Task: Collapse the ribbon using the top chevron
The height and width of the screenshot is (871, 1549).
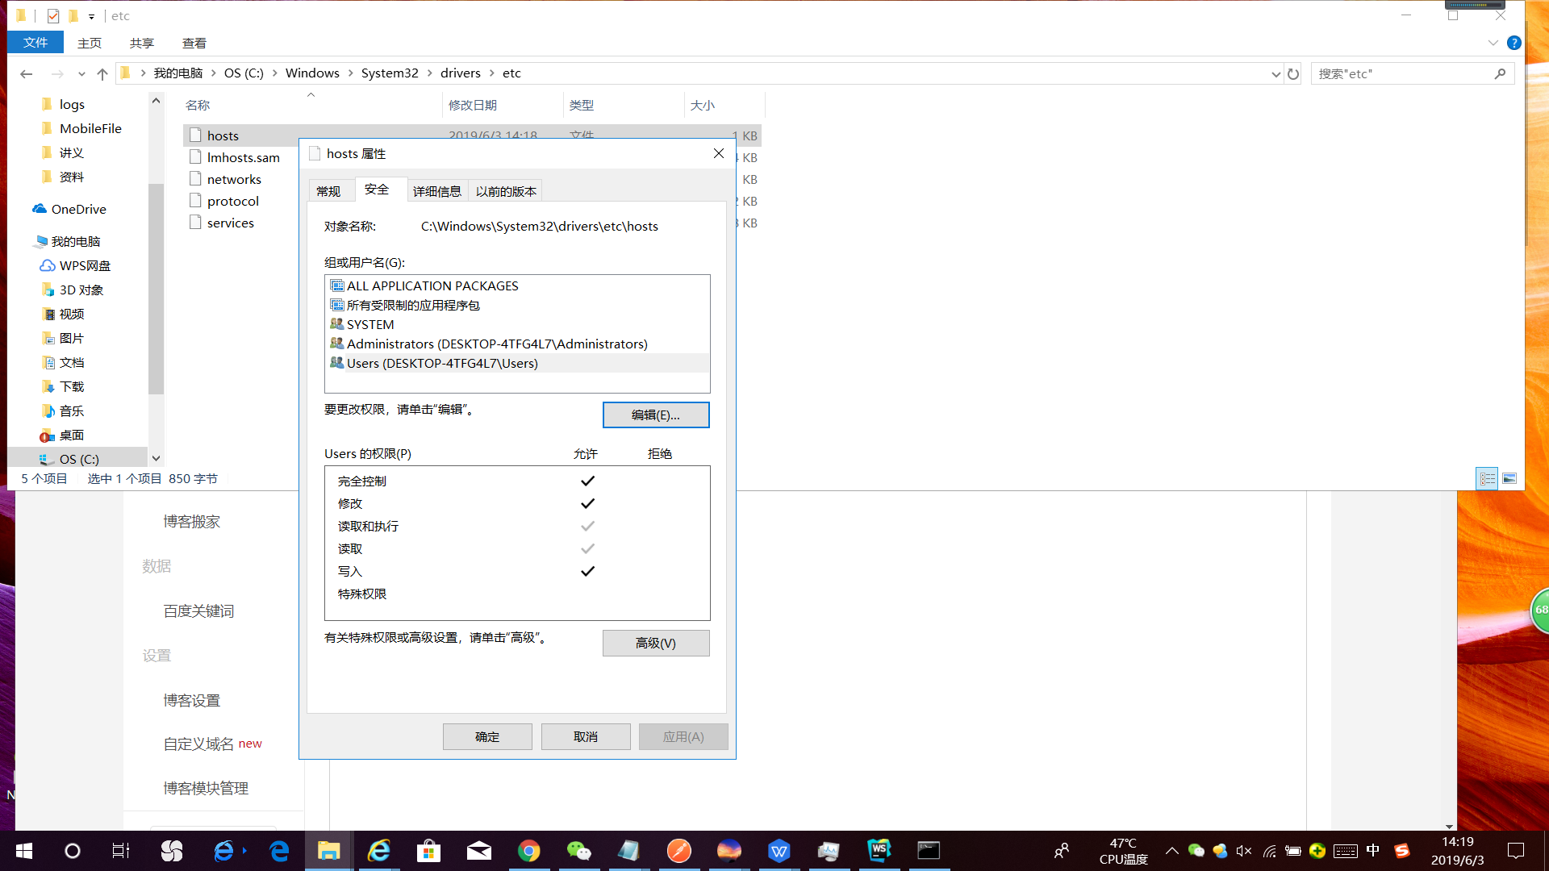Action: 1492,43
